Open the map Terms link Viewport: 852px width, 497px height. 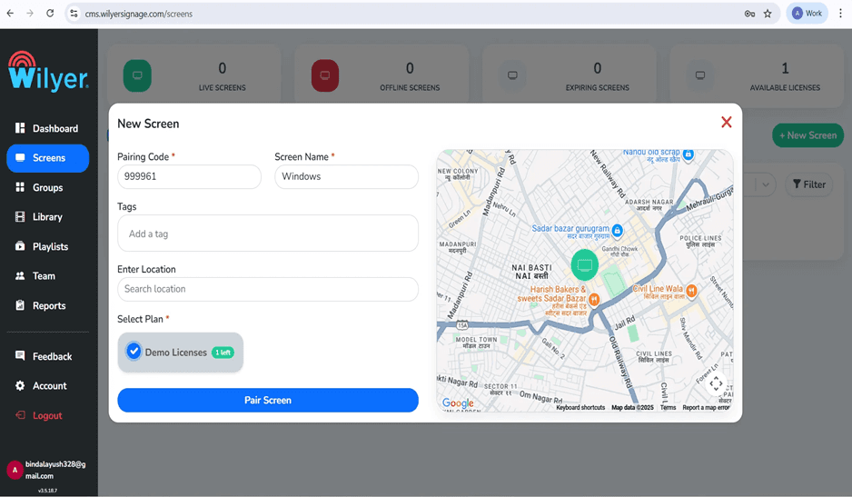668,407
